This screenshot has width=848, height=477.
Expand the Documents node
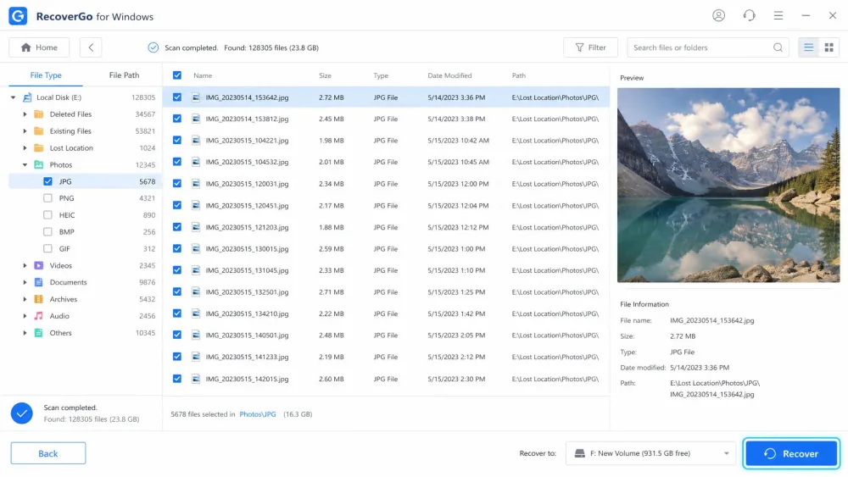click(25, 282)
